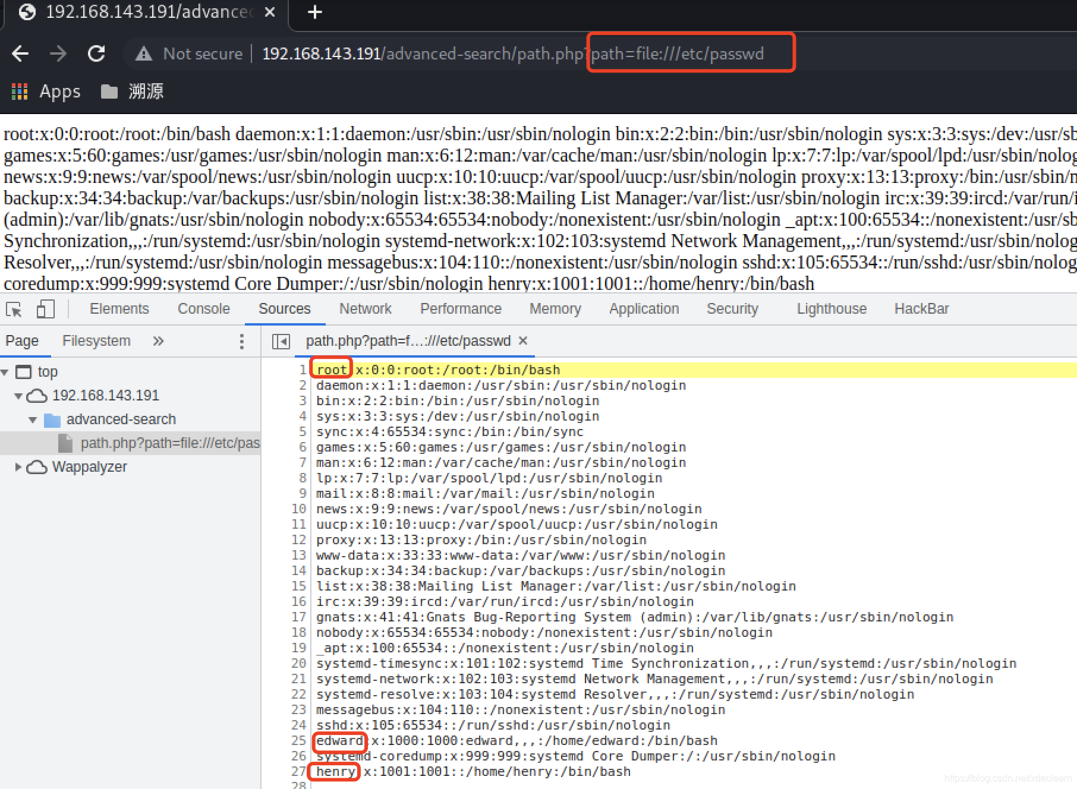Select advanced-search folder label in tree
This screenshot has width=1077, height=789.
pos(121,419)
